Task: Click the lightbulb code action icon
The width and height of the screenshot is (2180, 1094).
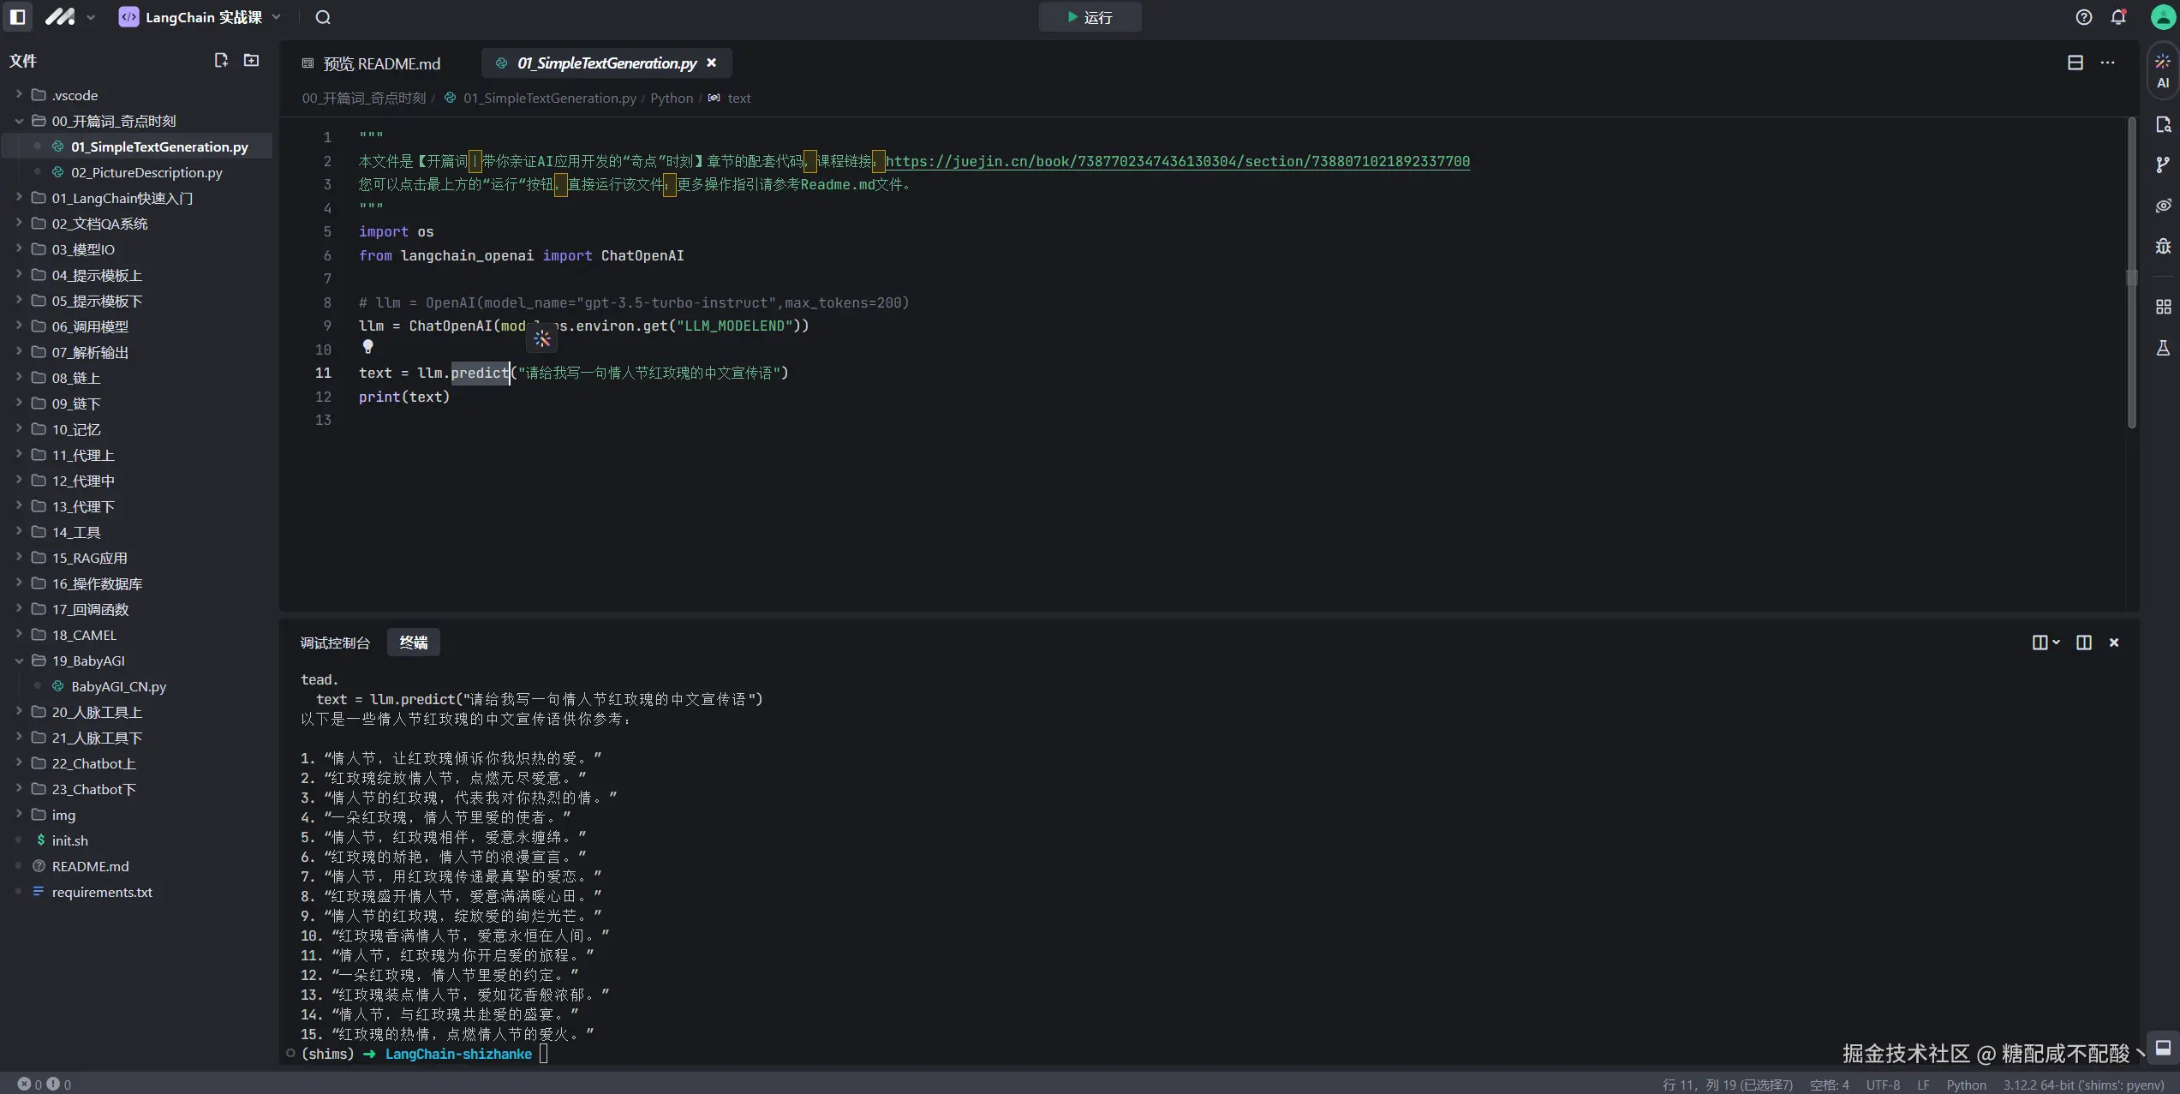Action: tap(367, 347)
